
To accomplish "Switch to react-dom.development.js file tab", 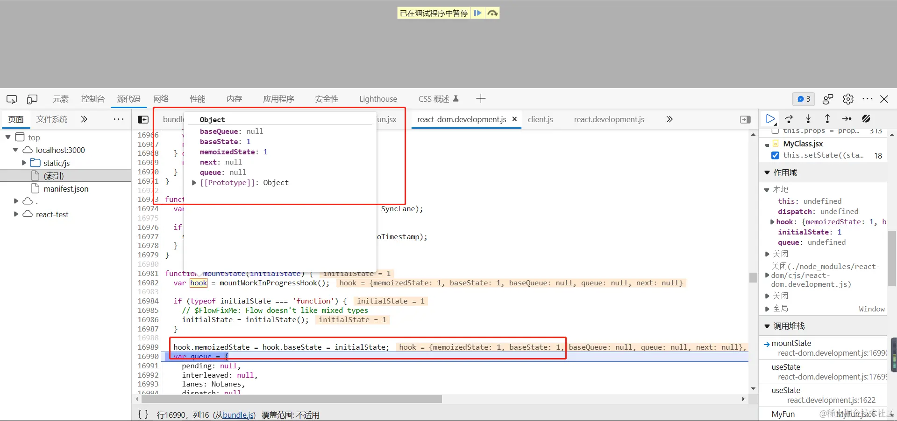I will pos(462,119).
